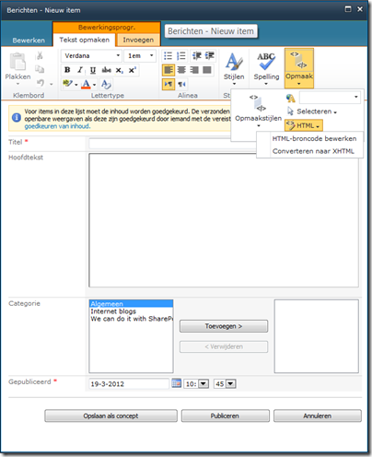Click Opslaan als concept
This screenshot has height=457, width=372.
110,416
